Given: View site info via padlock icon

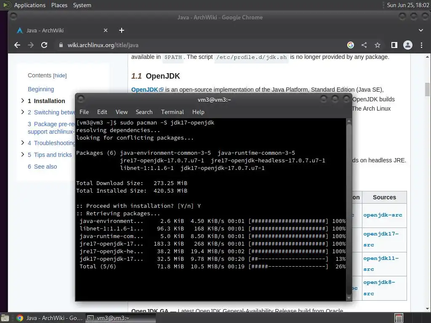Looking at the screenshot, I should [61, 45].
